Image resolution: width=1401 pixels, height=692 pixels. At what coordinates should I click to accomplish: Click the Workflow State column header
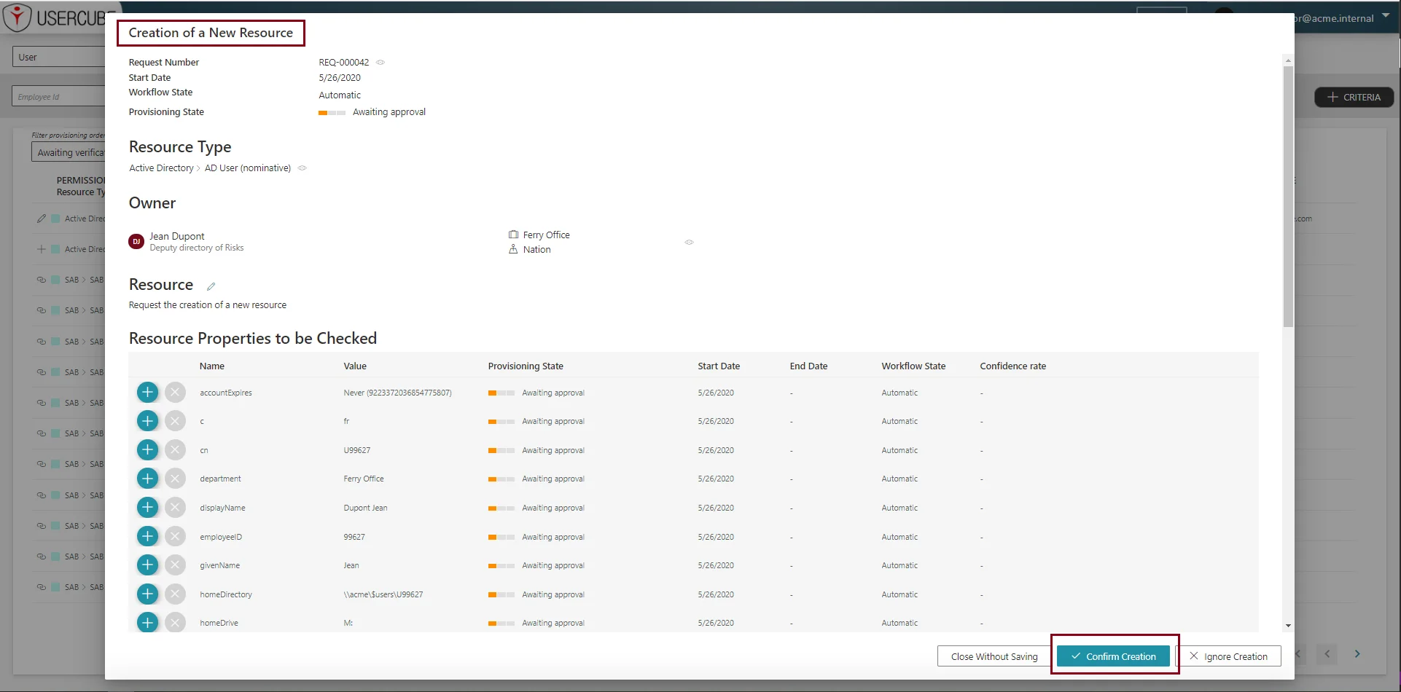913,366
